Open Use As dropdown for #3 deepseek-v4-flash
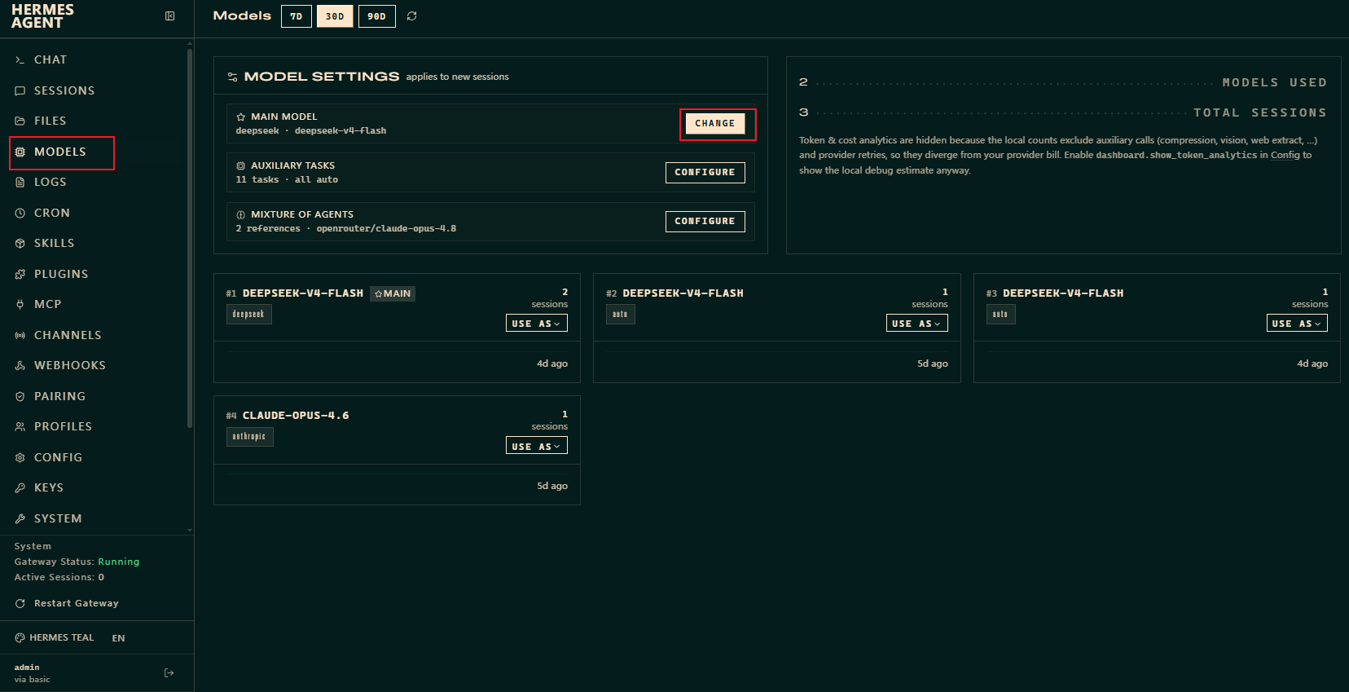The image size is (1349, 692). [x=1297, y=324]
